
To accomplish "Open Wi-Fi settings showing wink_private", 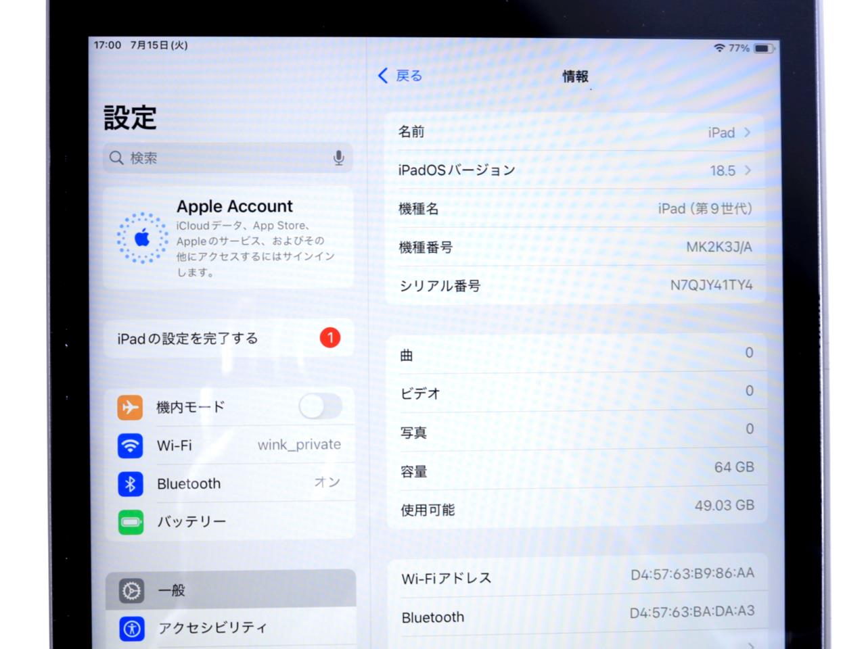I will click(x=231, y=445).
